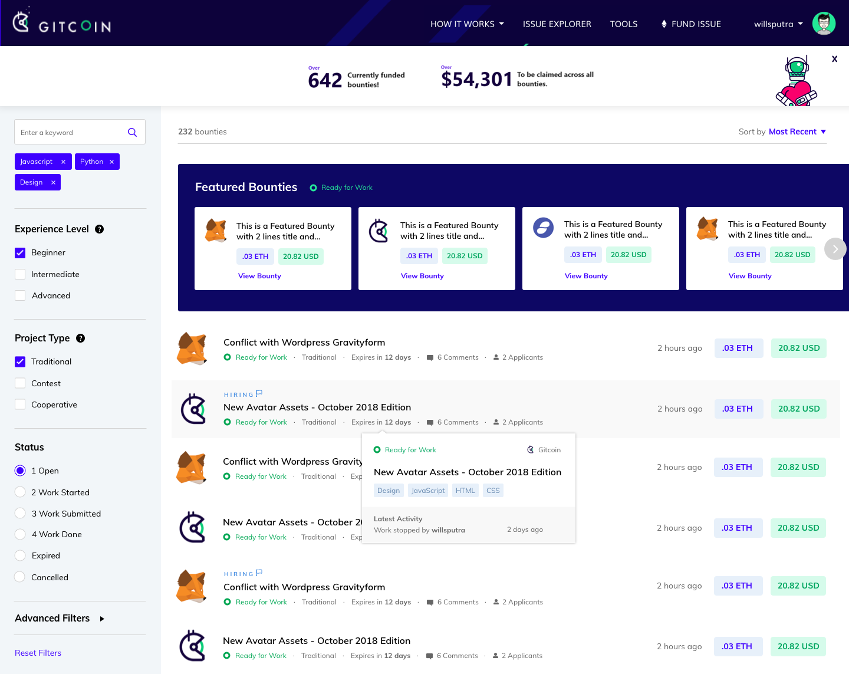Check the Cooperative project type
This screenshot has width=849, height=674.
click(20, 405)
